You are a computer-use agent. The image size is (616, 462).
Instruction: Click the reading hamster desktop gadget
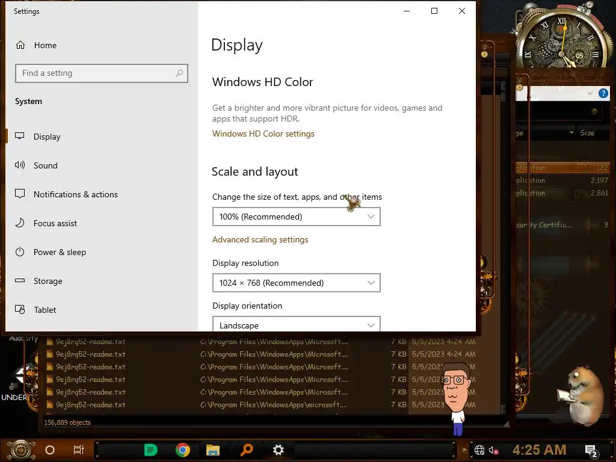pyautogui.click(x=582, y=396)
